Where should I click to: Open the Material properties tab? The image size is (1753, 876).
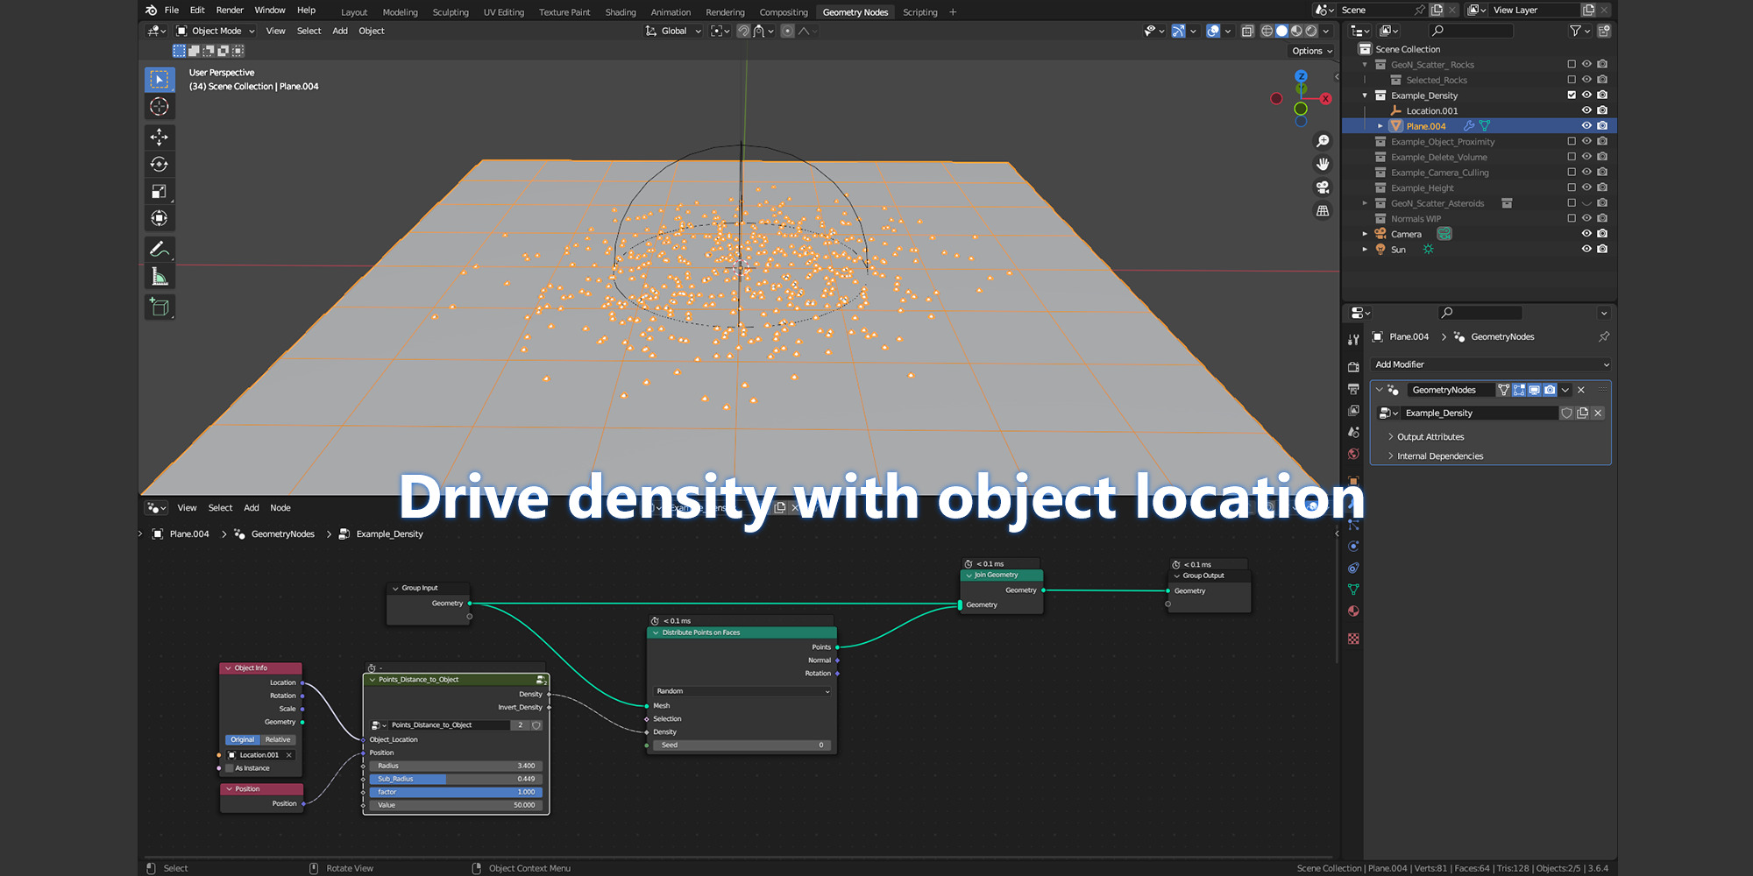pos(1353,611)
